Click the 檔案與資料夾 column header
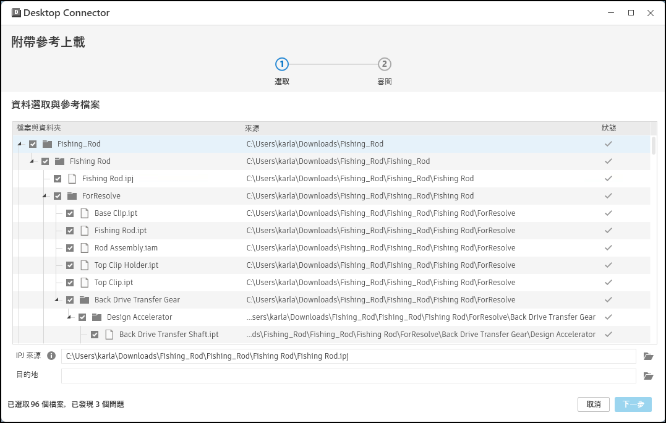The image size is (666, 423). click(x=39, y=128)
